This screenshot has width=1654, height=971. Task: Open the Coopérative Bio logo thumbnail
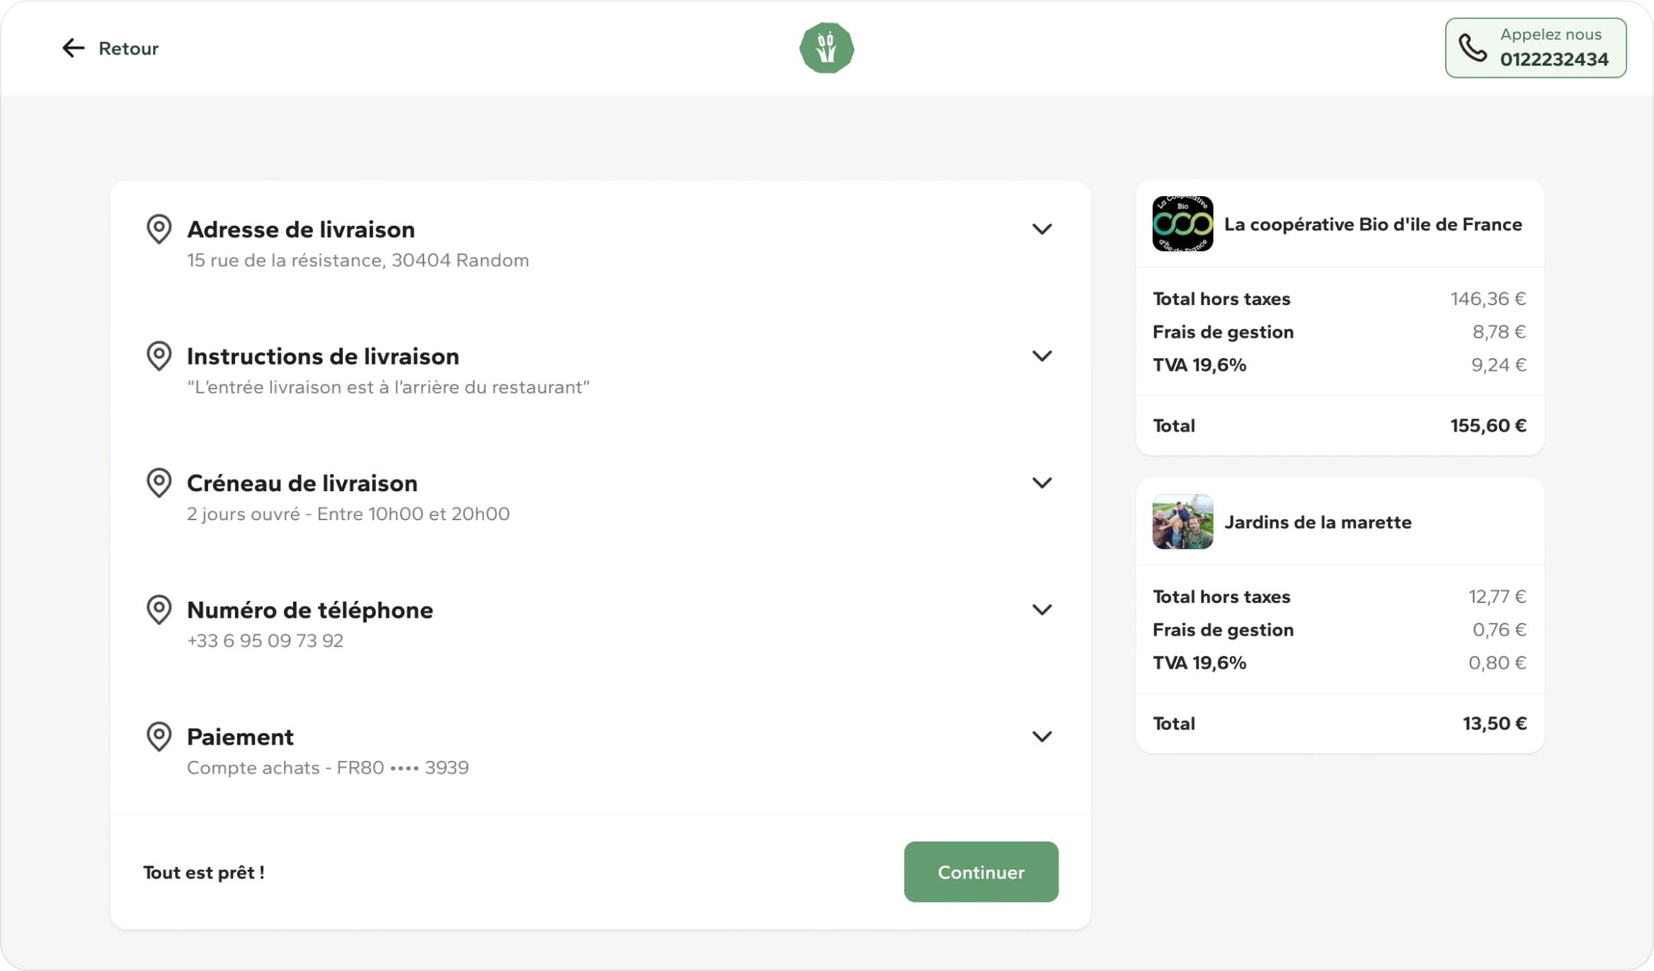pyautogui.click(x=1182, y=224)
